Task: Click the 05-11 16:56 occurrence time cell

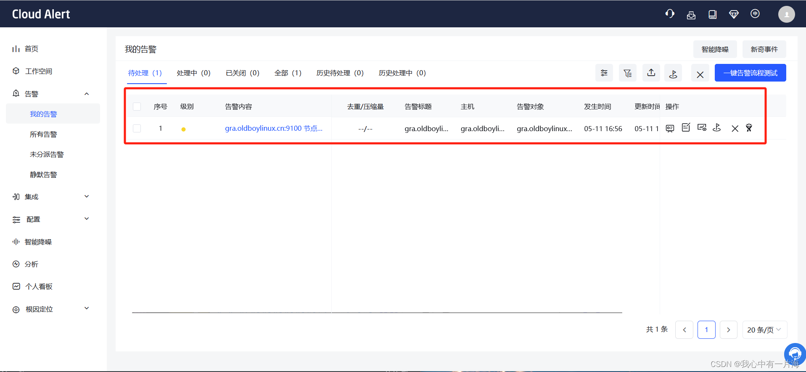Action: [603, 129]
